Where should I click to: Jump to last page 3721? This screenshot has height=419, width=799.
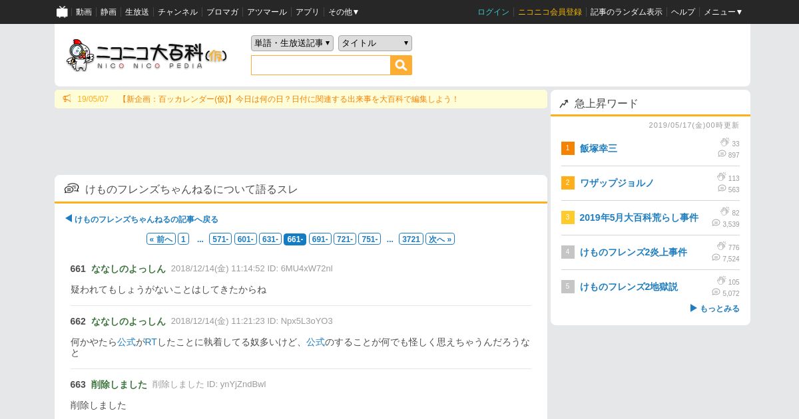coord(411,239)
